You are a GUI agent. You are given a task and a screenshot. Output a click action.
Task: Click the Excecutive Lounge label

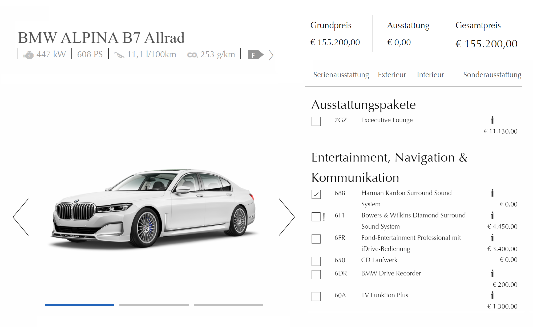pos(387,120)
